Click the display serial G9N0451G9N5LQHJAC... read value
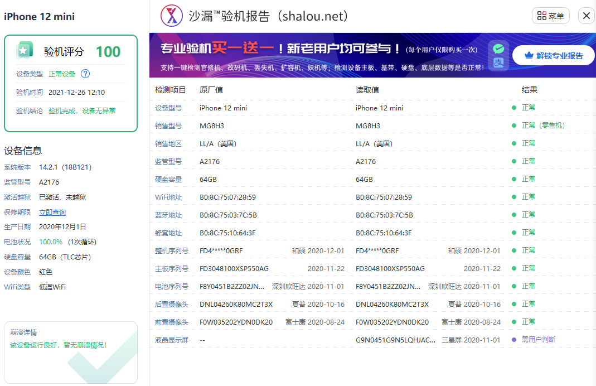596x386 pixels. (395, 340)
